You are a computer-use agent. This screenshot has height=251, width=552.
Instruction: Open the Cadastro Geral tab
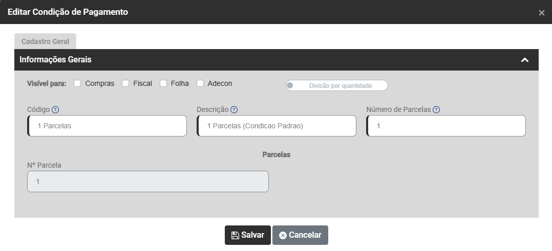45,41
